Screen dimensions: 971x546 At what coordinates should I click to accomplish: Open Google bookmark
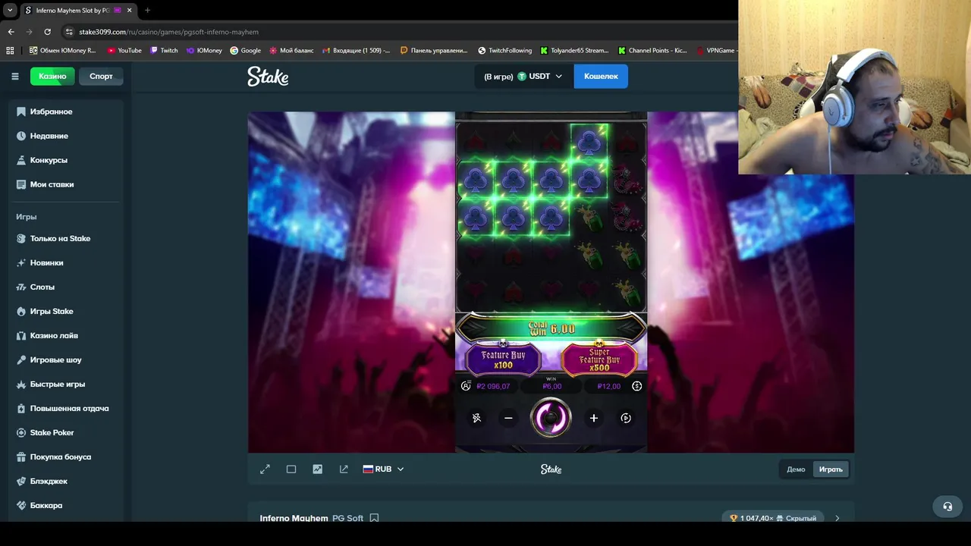coord(245,50)
